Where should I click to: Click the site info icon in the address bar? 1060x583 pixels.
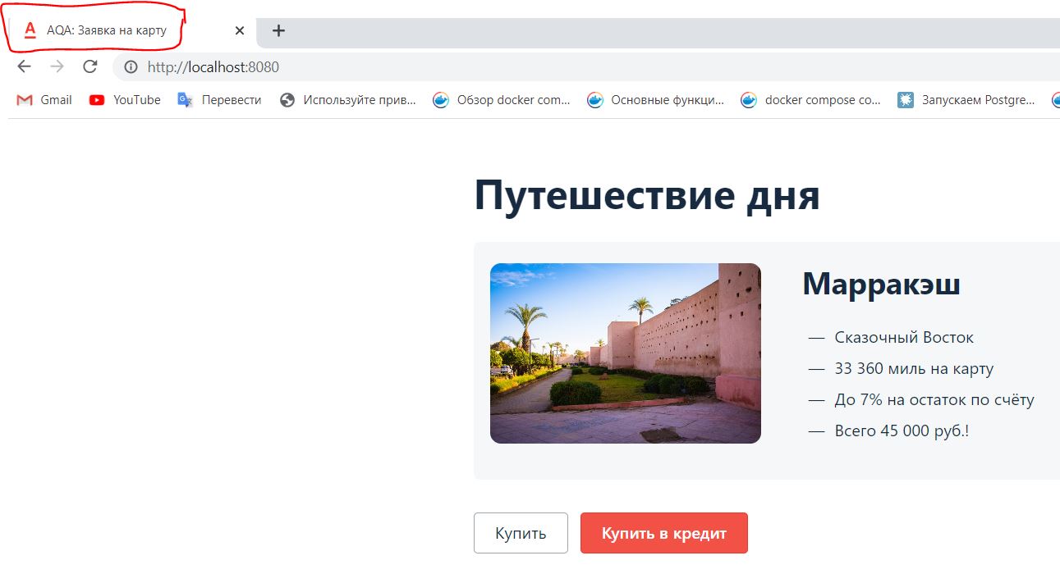(131, 66)
